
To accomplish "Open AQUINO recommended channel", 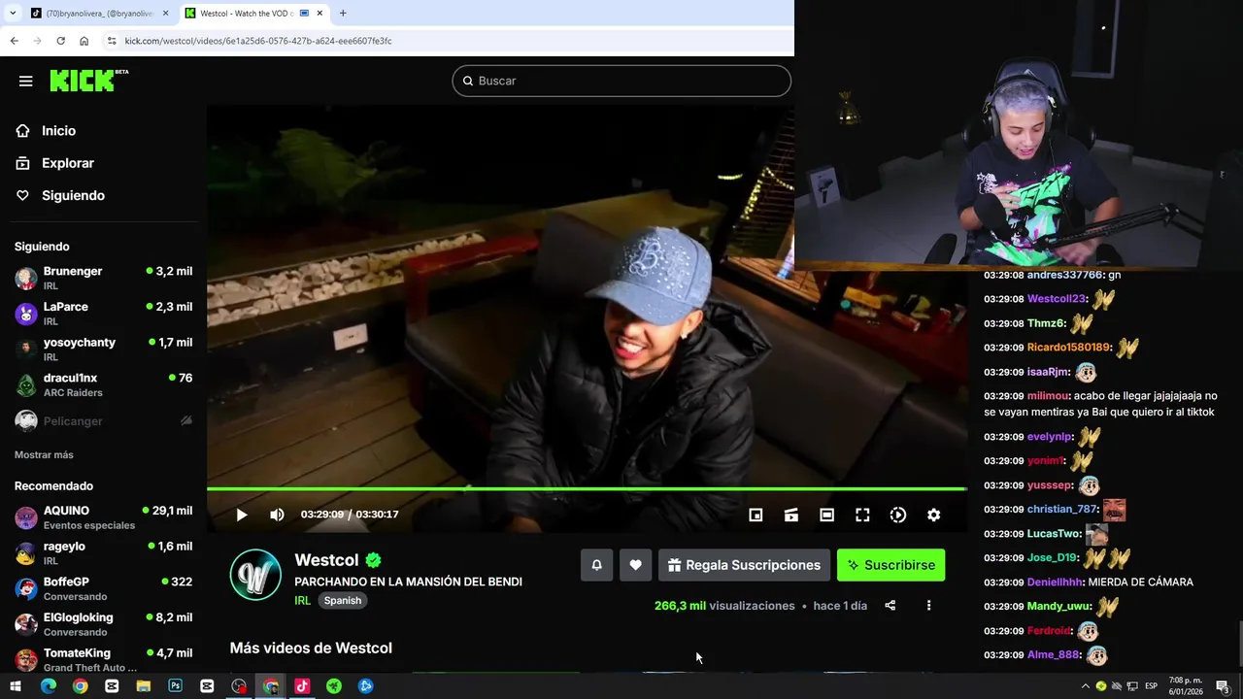I will (103, 517).
